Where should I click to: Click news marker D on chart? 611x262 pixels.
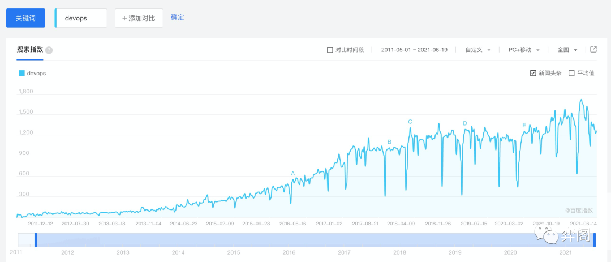[465, 123]
